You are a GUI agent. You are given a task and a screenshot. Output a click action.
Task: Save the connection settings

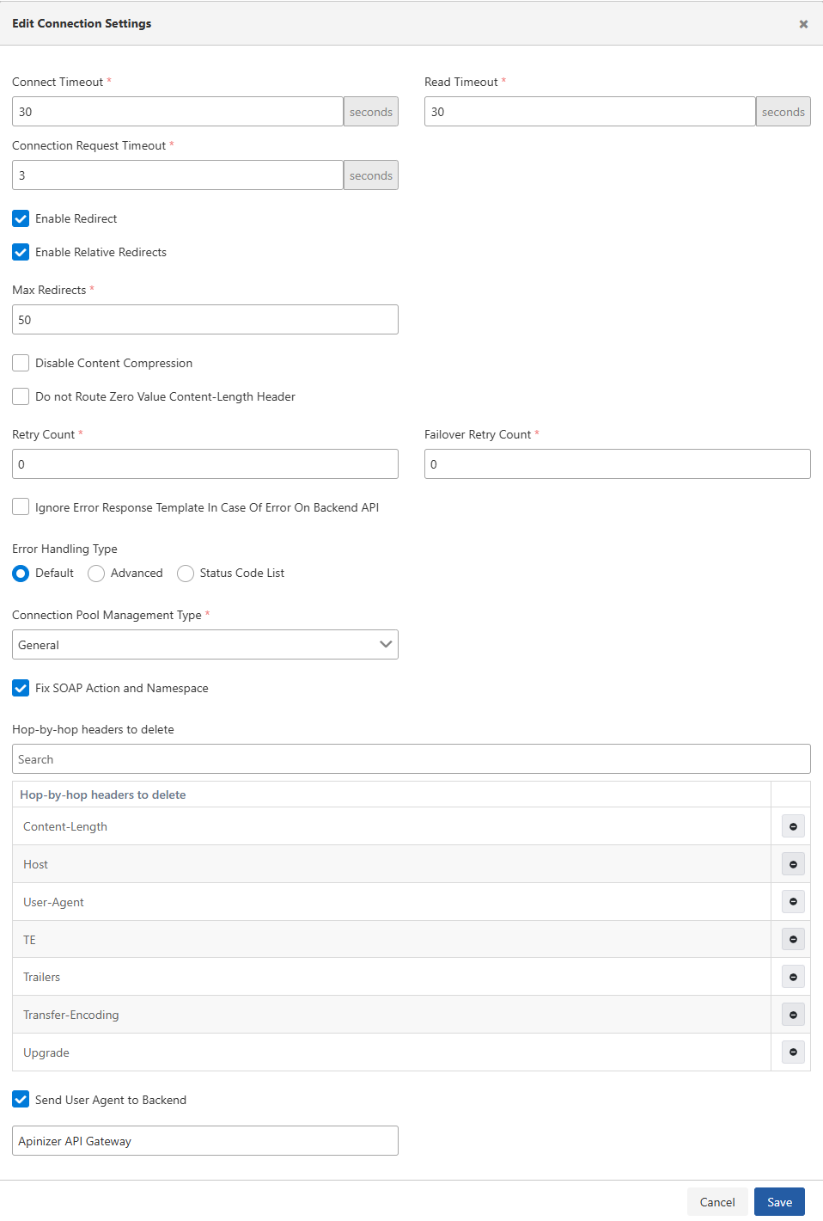point(779,1202)
